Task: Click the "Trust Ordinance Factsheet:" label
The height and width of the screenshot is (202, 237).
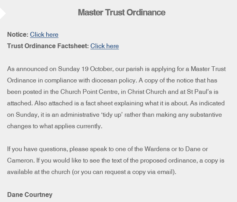Action: [x=48, y=46]
